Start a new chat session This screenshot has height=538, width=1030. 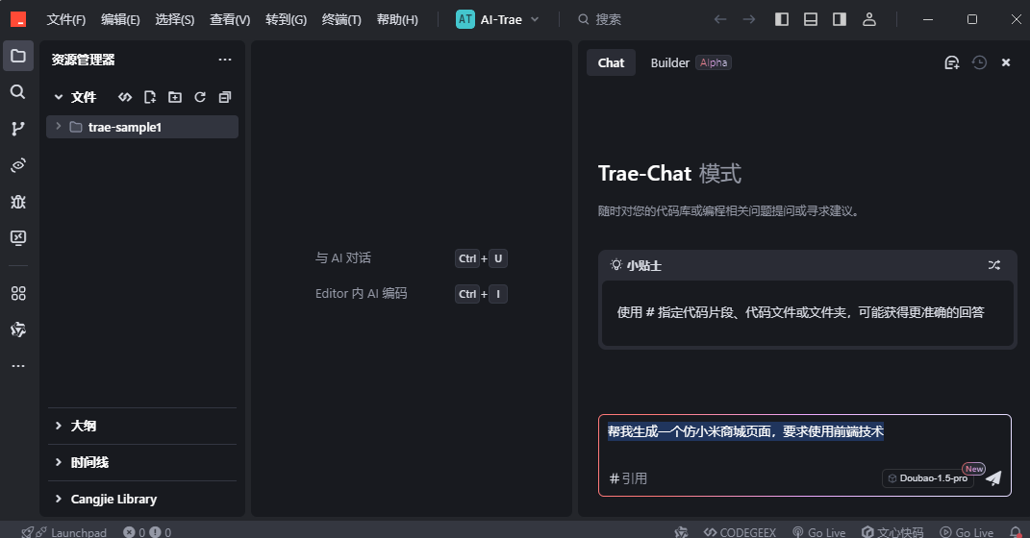(x=952, y=63)
